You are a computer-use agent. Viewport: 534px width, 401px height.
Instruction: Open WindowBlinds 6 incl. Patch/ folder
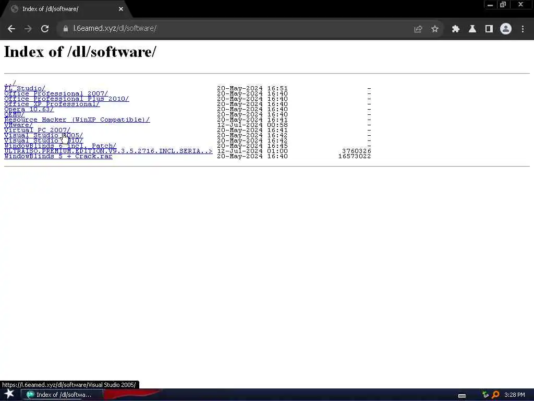click(60, 146)
